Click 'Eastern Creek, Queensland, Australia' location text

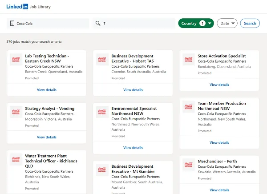(x=54, y=72)
